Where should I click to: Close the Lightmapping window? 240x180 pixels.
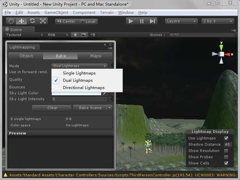110,45
